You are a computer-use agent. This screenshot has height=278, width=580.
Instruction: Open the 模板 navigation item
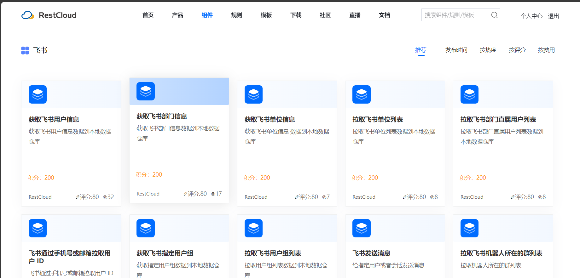(266, 15)
